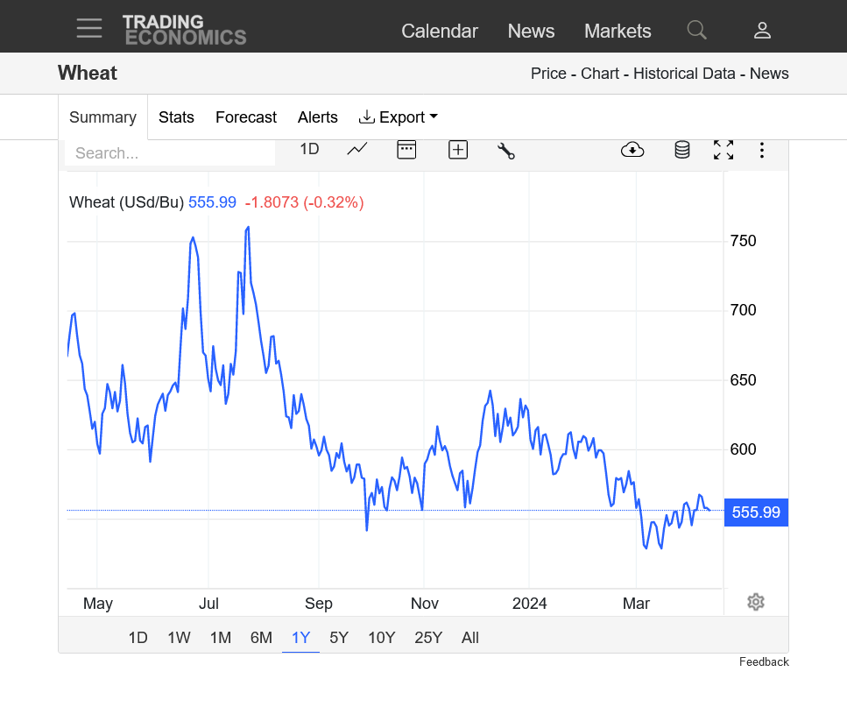
Task: Click the Feedback link
Action: point(764,661)
